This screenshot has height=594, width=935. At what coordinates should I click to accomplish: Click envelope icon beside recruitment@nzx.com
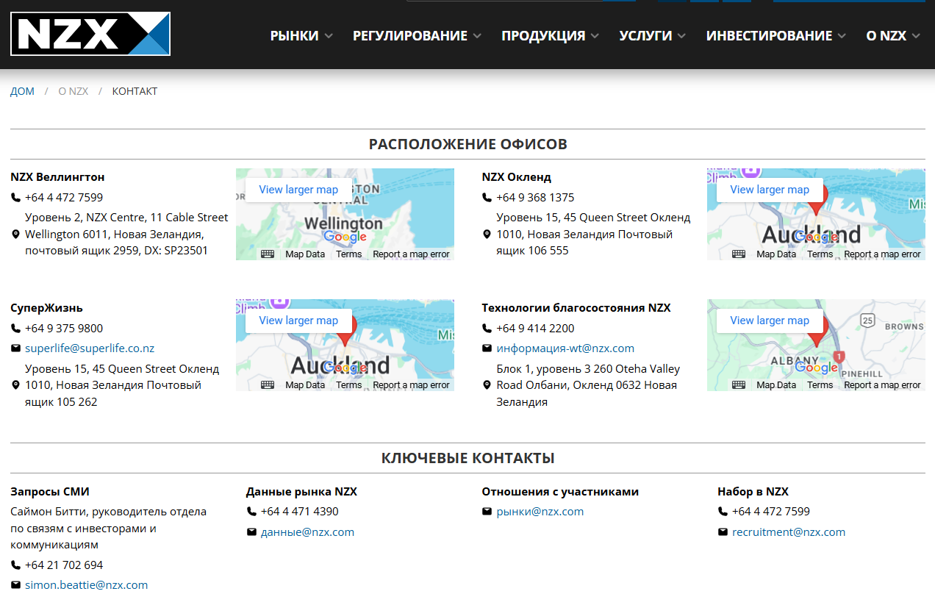[x=723, y=532]
